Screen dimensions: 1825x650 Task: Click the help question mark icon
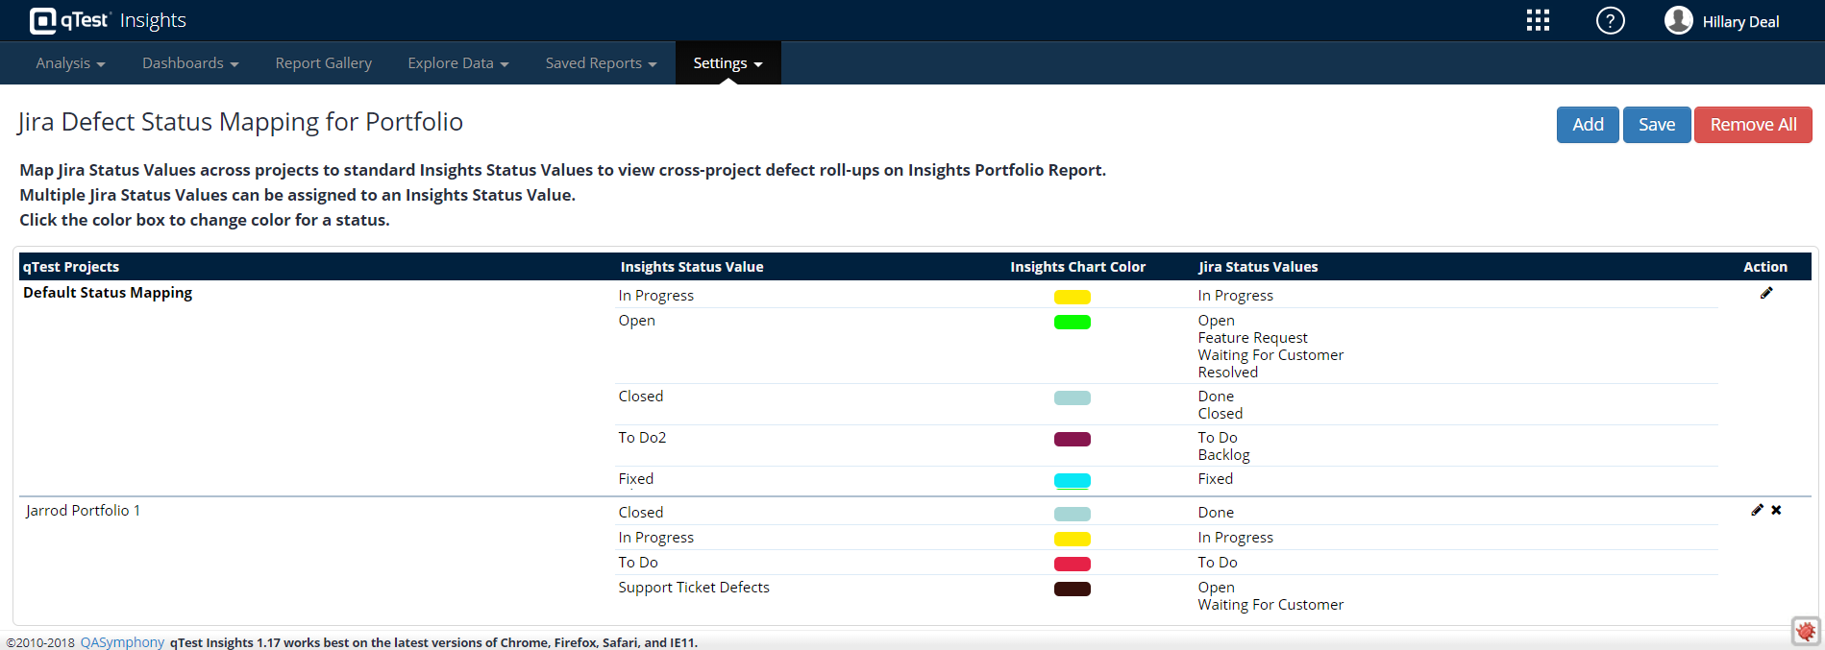click(1610, 20)
